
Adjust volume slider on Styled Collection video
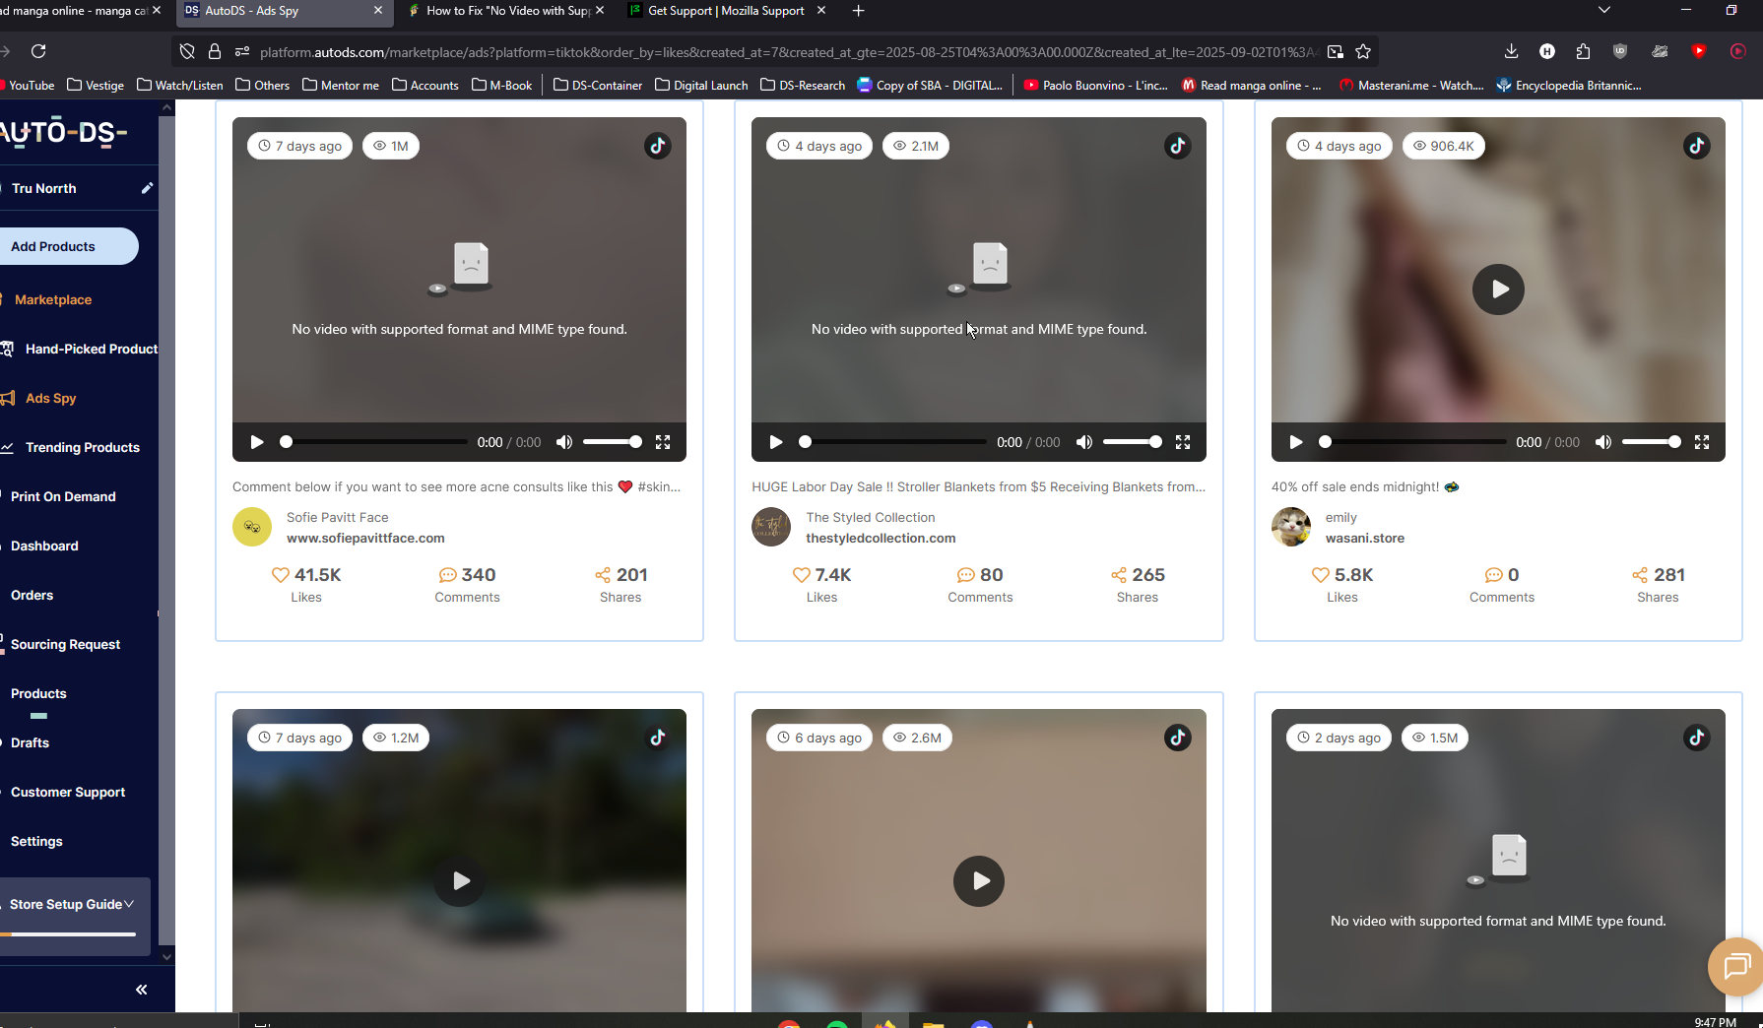click(x=1132, y=442)
